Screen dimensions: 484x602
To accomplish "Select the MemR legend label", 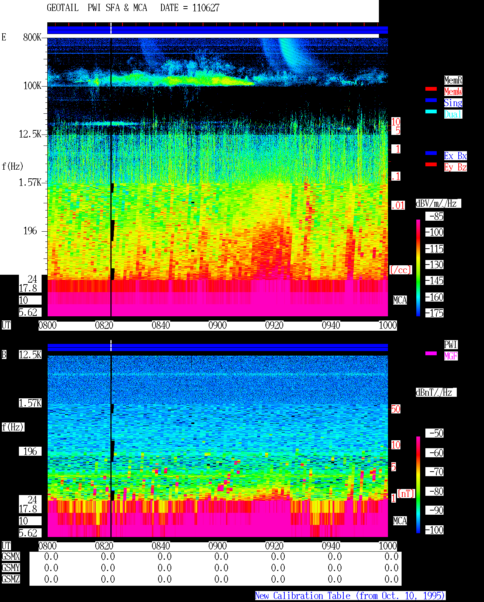I will tap(453, 80).
